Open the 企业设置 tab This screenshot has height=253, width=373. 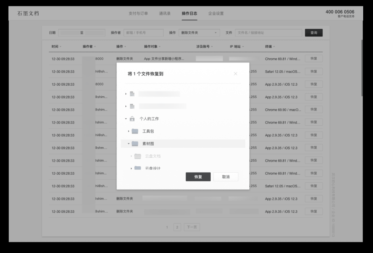216,13
